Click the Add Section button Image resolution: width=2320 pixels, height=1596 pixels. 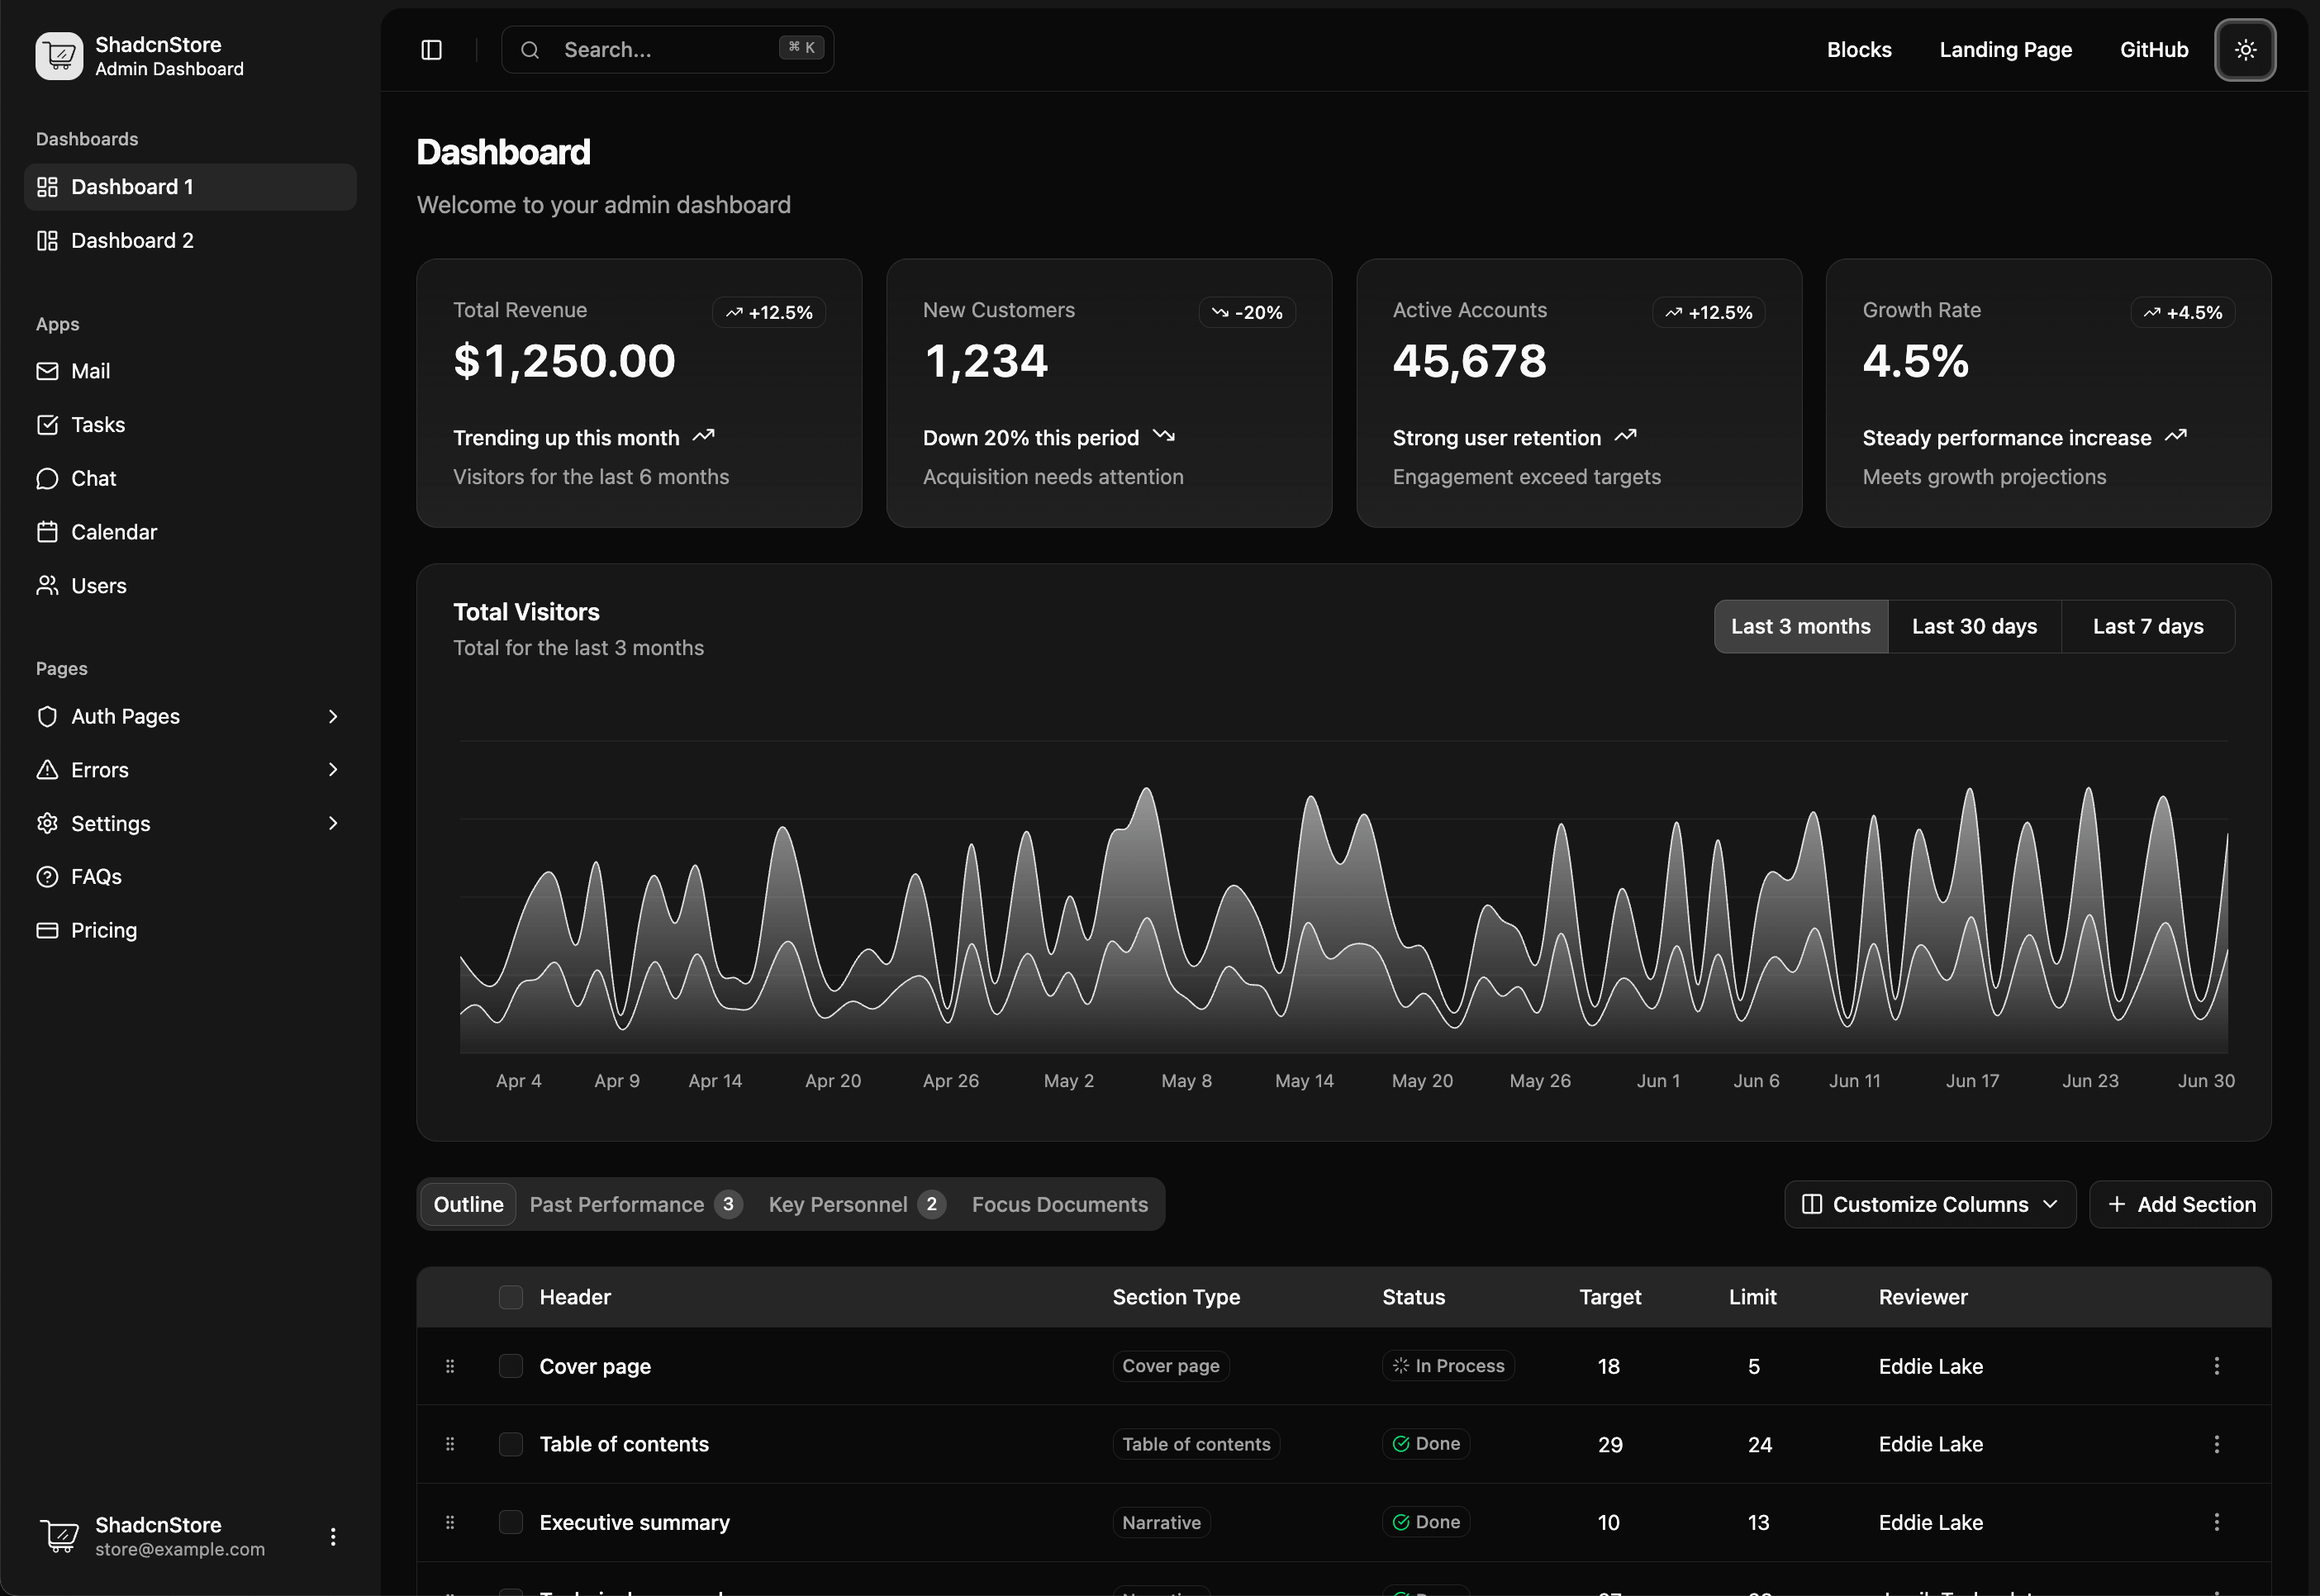click(2181, 1204)
